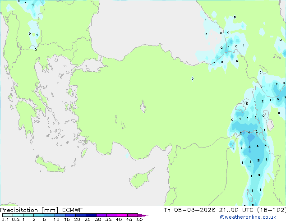The height and width of the screenshot is (221, 286).
Task: Click the "Precipitation [mm]" title text
Action: [x=29, y=210]
